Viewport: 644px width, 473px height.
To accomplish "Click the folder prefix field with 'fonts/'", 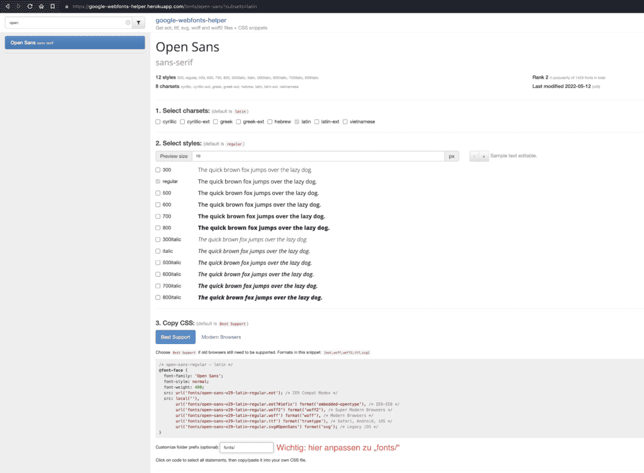I will (x=247, y=448).
